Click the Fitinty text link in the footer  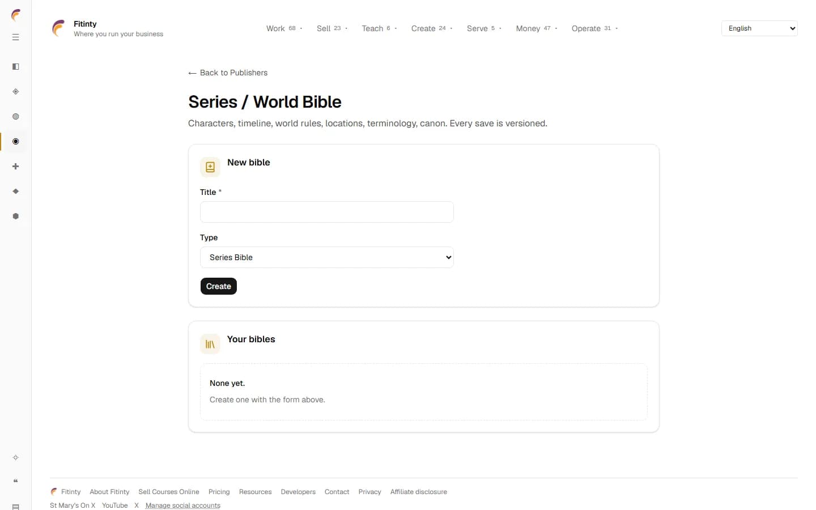pyautogui.click(x=71, y=492)
